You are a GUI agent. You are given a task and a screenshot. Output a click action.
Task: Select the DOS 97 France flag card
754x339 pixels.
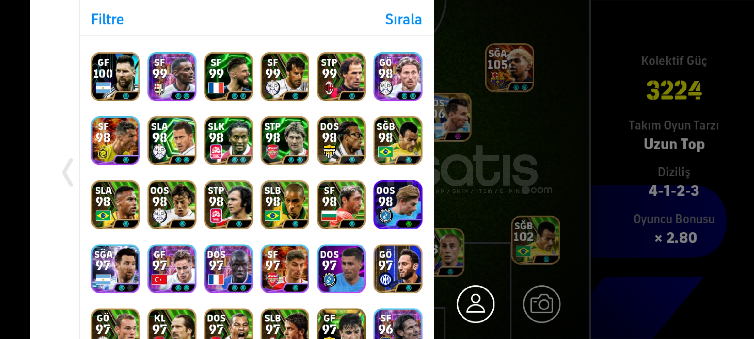(228, 269)
